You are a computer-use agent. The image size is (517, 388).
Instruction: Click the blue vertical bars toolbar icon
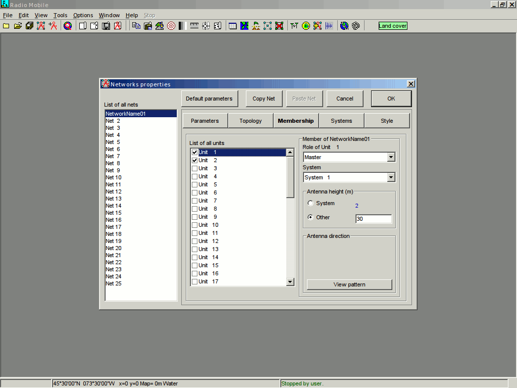(x=329, y=26)
